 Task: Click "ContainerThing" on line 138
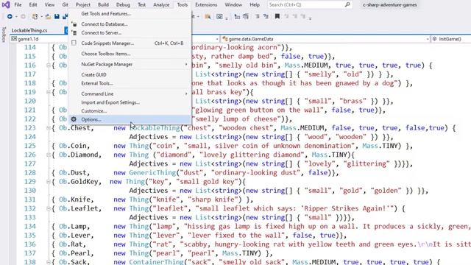tap(157, 262)
